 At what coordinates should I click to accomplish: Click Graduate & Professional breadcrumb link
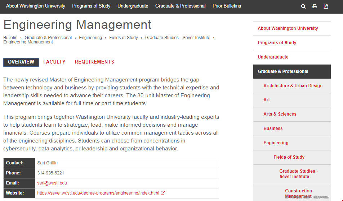tap(48, 37)
